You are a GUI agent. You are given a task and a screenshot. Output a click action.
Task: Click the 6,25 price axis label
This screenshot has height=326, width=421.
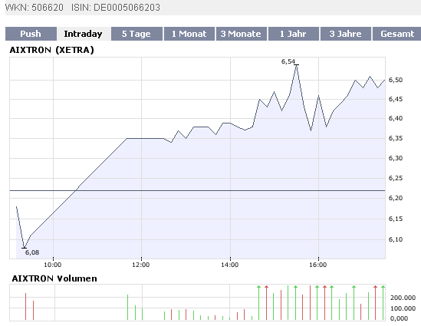396,178
